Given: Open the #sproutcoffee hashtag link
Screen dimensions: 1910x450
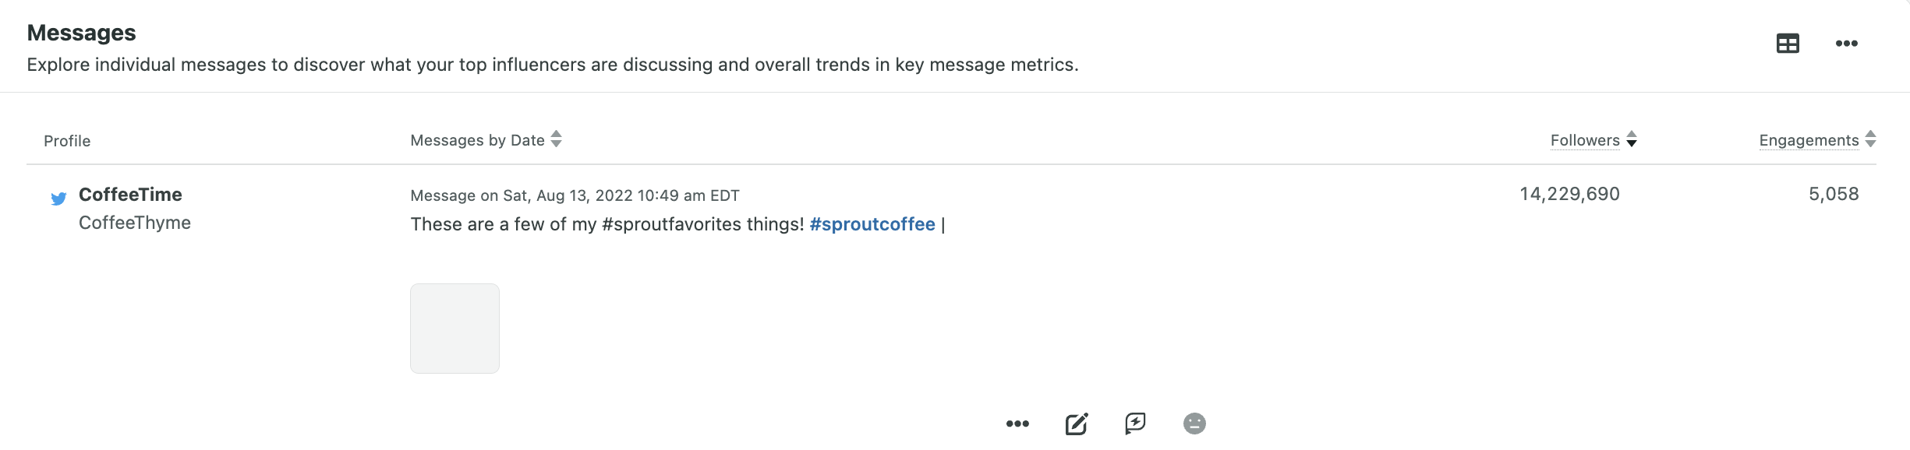Looking at the screenshot, I should tap(872, 224).
